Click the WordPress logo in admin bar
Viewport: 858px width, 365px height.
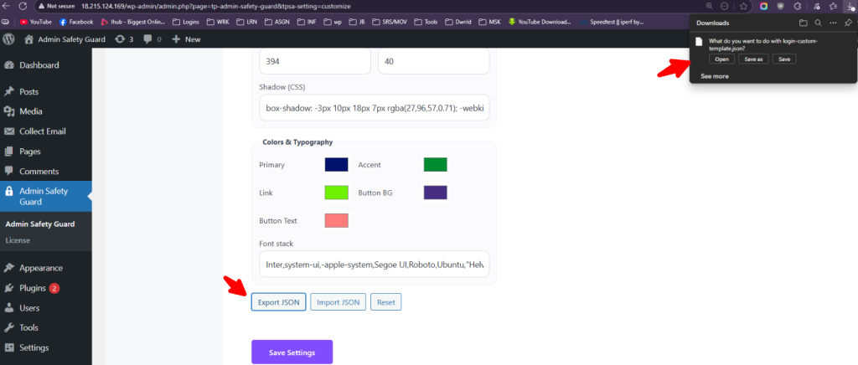[8, 39]
